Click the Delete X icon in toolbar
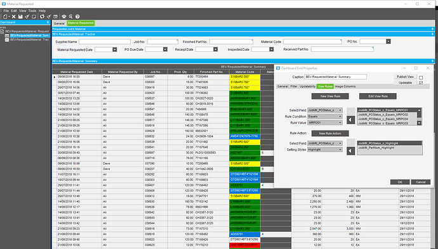This screenshot has height=249, width=438. [13, 16]
